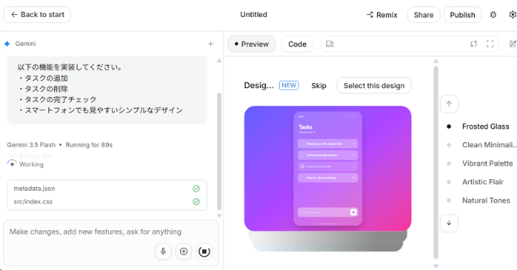Click the annotate pencil icon
Viewport: 517px width, 270px height.
[x=513, y=44]
